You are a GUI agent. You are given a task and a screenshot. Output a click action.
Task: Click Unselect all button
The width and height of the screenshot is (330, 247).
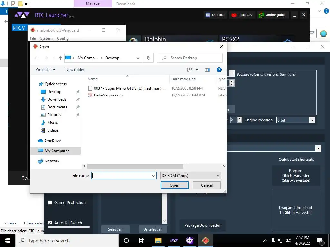point(153,229)
